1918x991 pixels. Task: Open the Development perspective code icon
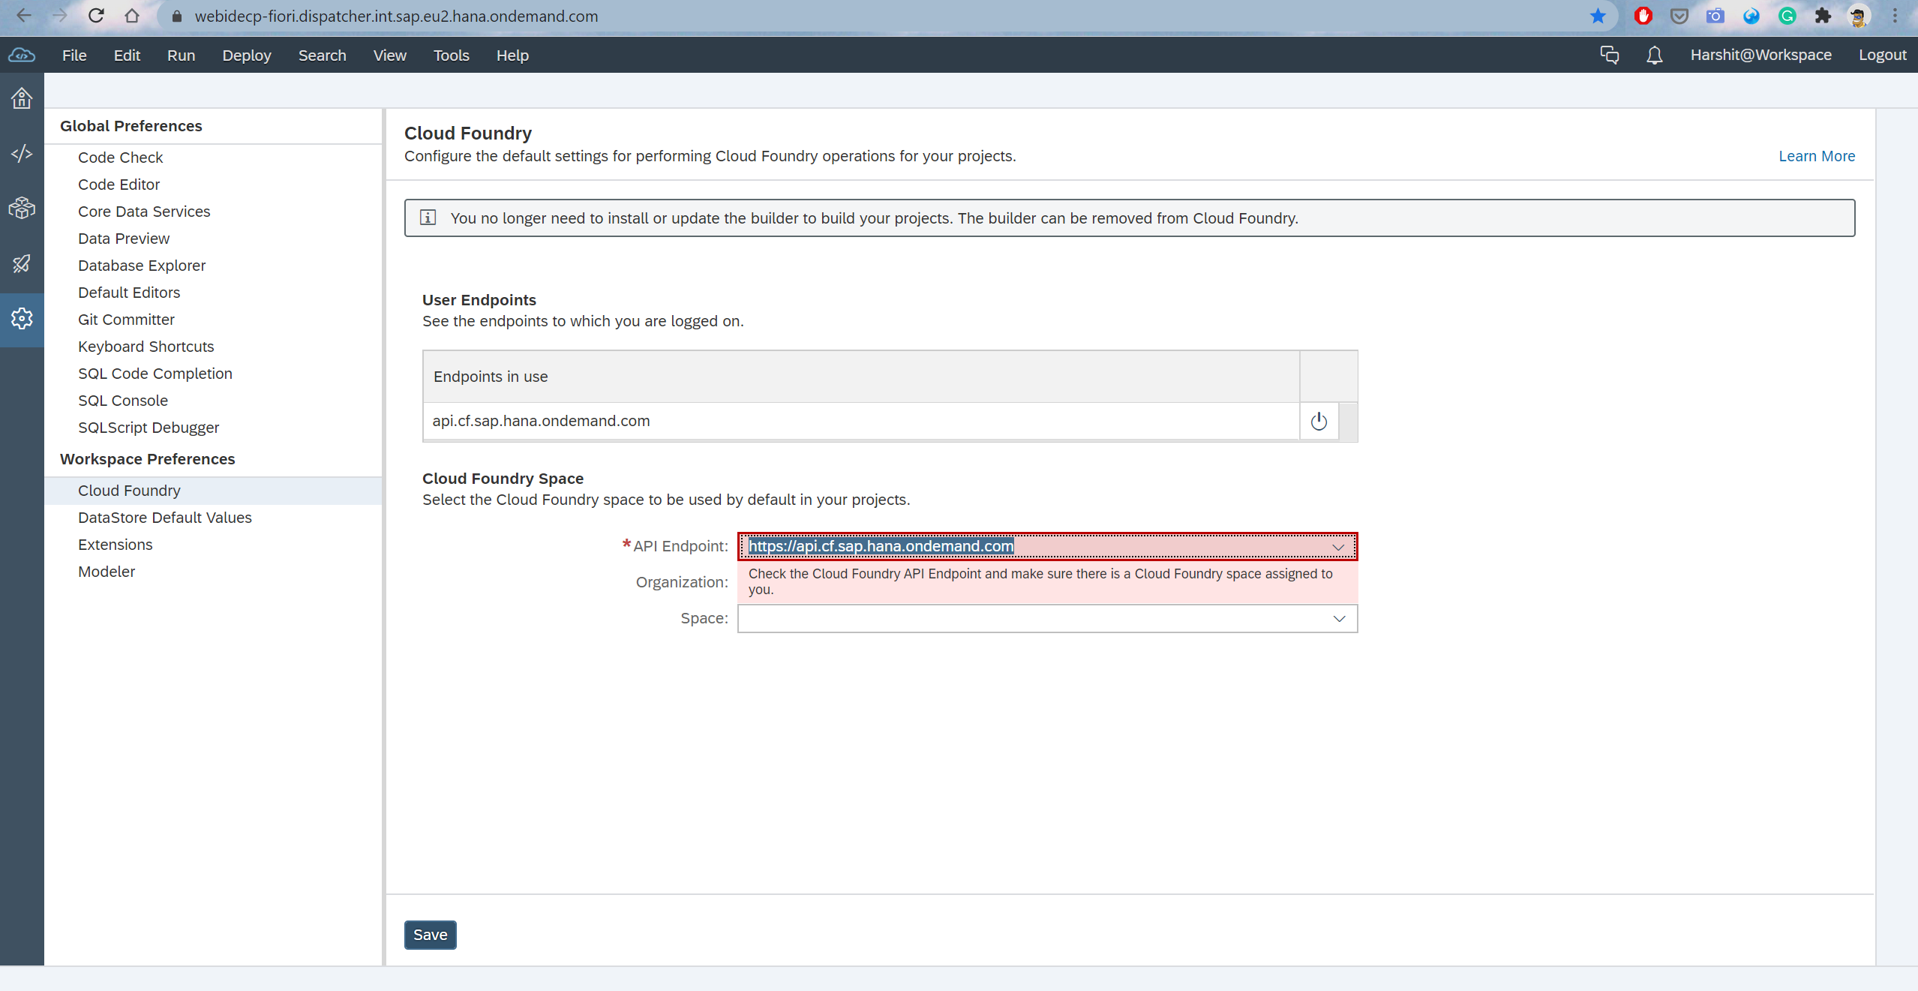coord(21,153)
